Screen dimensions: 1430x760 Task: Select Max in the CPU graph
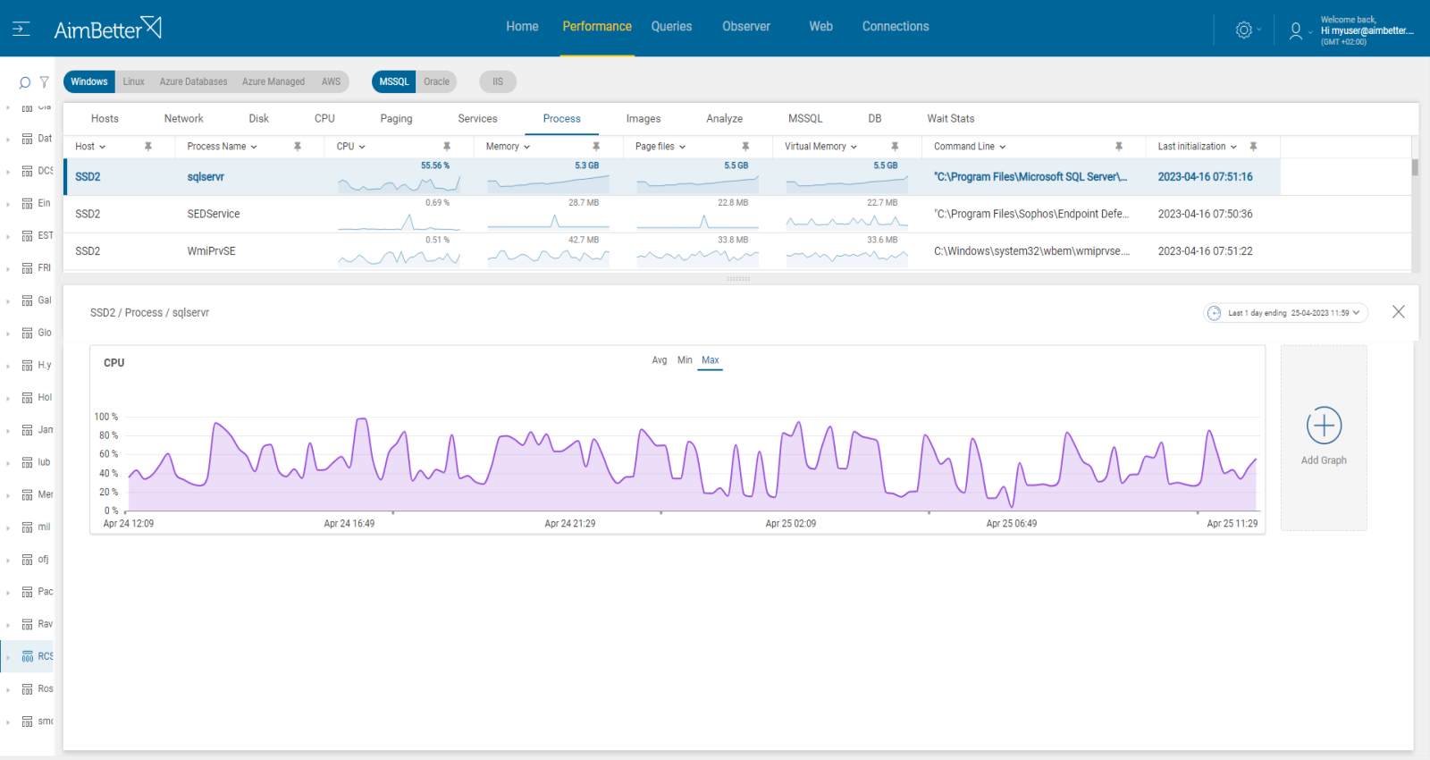(x=710, y=360)
